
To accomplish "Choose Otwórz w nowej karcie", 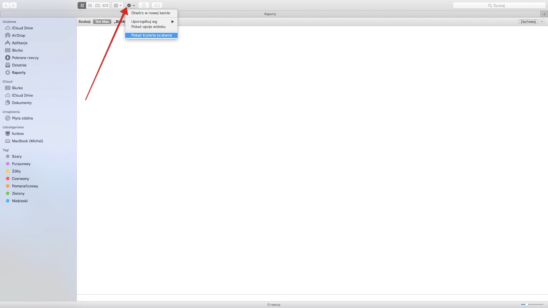I will (x=151, y=13).
